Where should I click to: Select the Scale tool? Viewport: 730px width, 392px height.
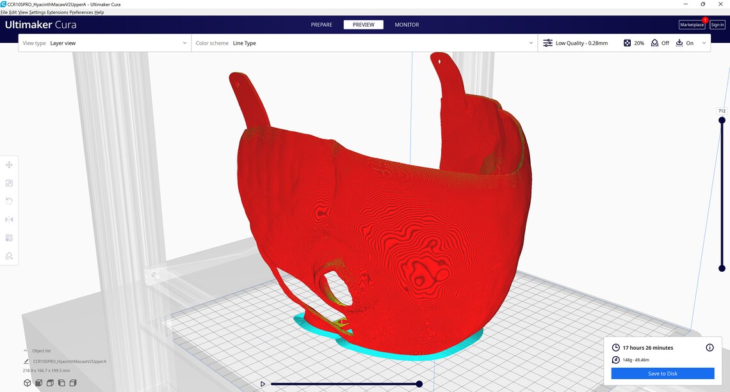click(9, 183)
